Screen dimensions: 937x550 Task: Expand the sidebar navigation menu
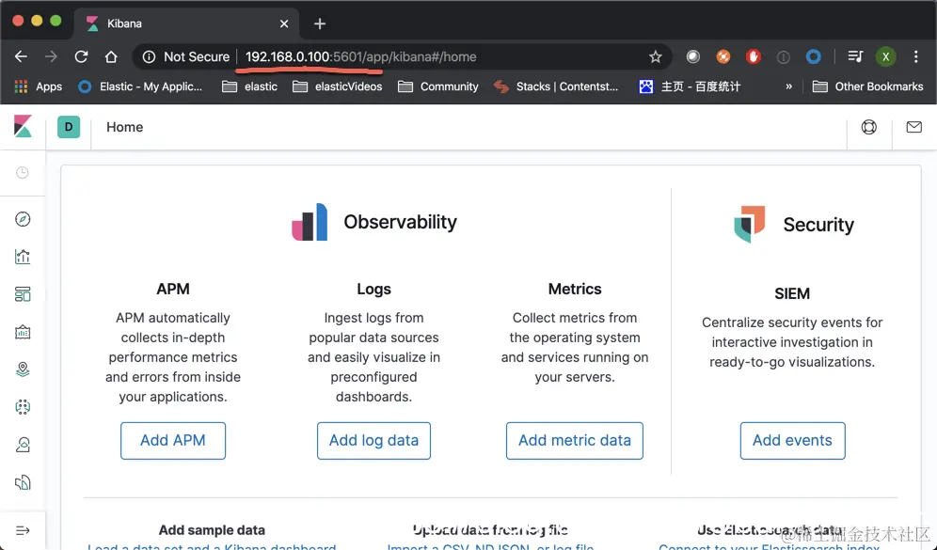pos(23,530)
